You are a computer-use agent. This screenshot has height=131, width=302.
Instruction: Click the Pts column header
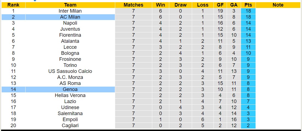point(248,5)
